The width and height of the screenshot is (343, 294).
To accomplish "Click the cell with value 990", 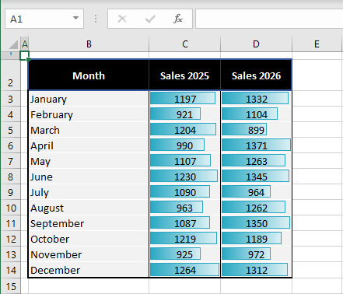I will coord(185,145).
